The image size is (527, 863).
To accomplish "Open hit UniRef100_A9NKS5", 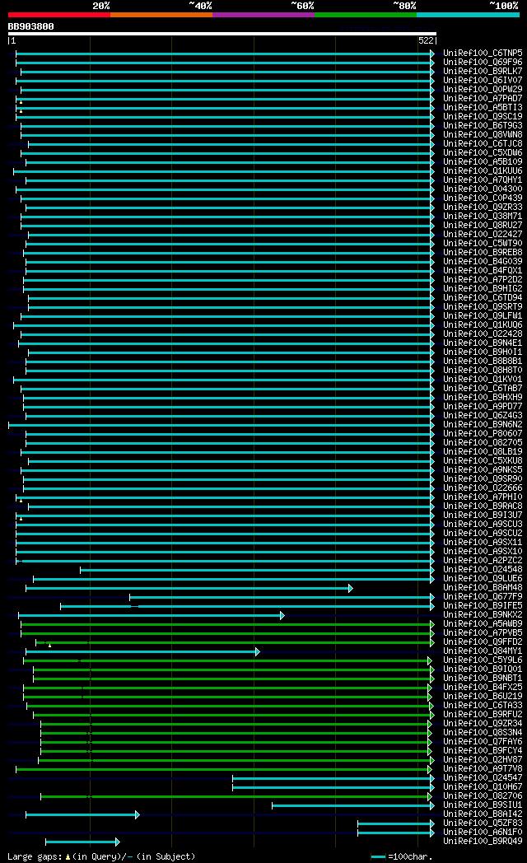I will point(483,469).
